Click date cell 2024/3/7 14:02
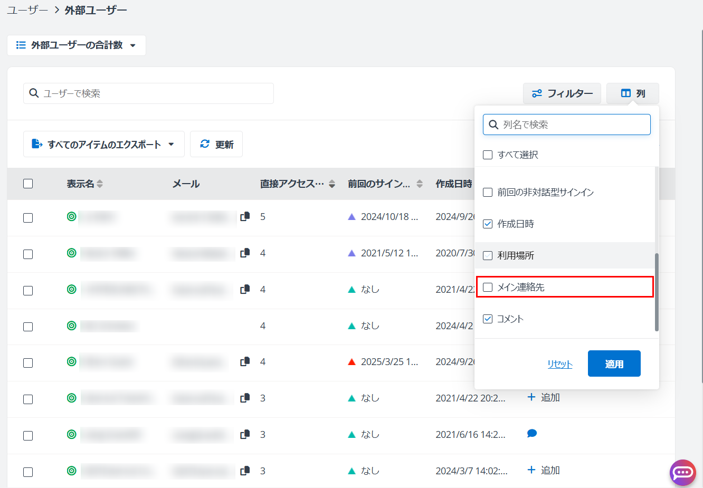This screenshot has height=488, width=703. click(471, 471)
